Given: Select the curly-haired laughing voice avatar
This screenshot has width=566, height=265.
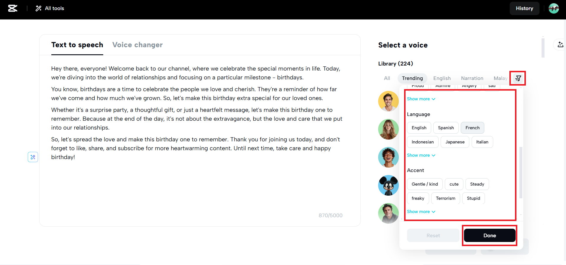Looking at the screenshot, I should click(388, 157).
